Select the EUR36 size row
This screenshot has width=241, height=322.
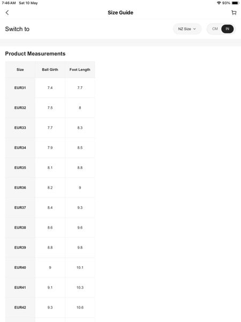[50, 187]
